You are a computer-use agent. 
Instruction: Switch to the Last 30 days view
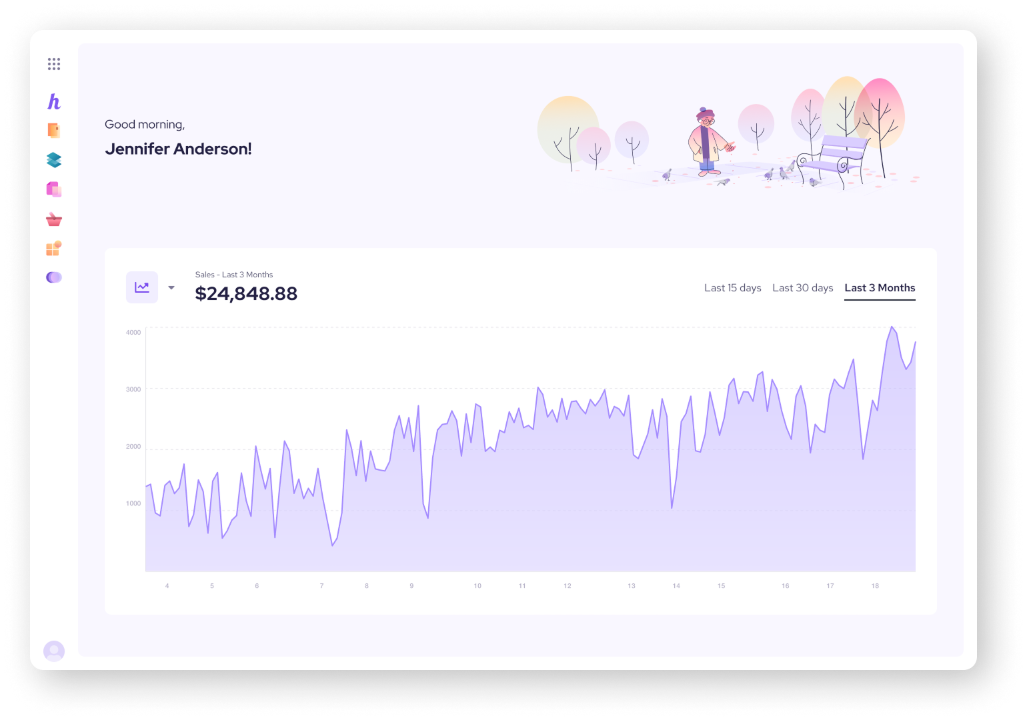point(802,287)
